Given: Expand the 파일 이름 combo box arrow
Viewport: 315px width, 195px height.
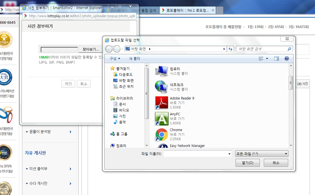Looking at the screenshot, I should click(x=229, y=154).
